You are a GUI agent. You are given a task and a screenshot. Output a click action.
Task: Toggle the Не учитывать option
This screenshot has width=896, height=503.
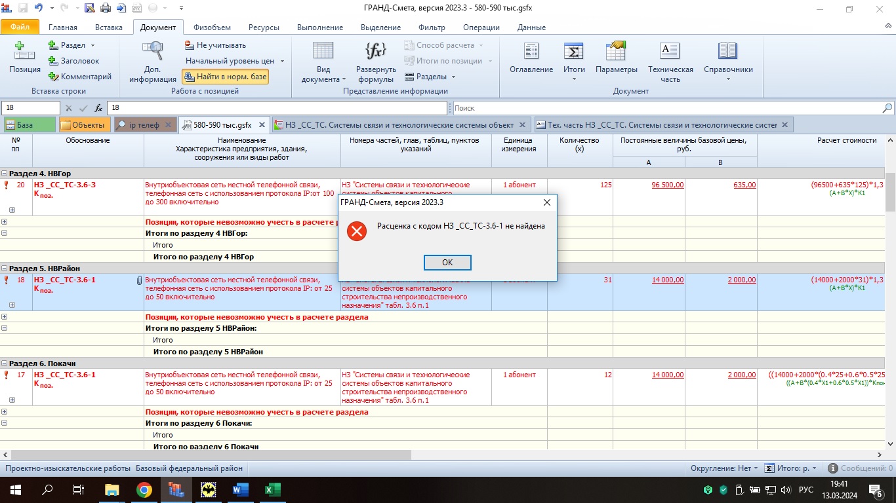tap(215, 45)
